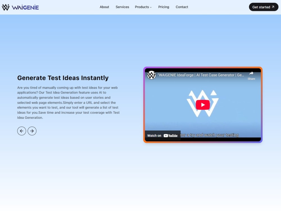281x211 pixels.
Task: Click the Generate Test Ideas Instantly heading
Action: [63, 78]
